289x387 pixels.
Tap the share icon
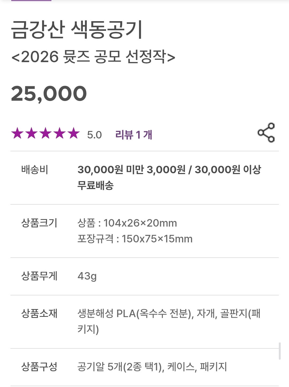click(266, 133)
